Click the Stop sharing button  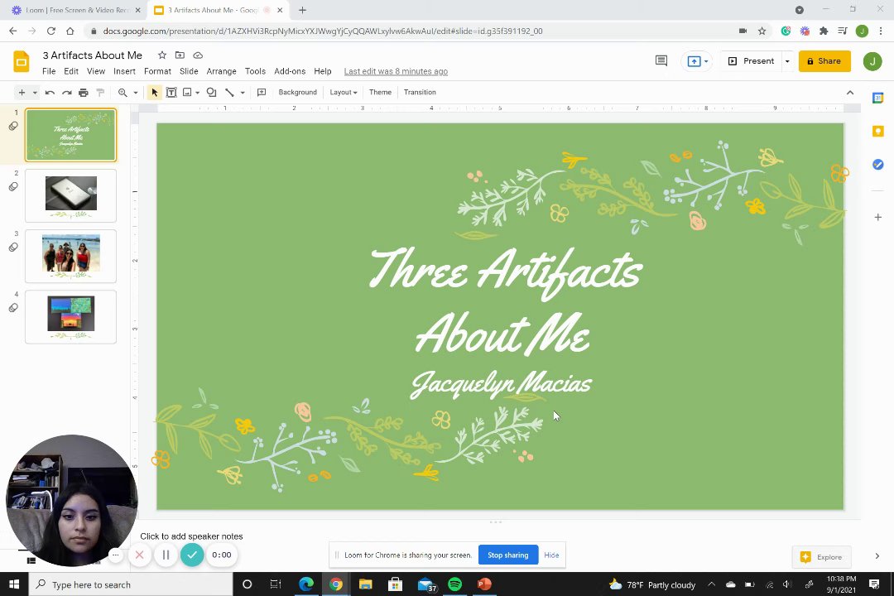click(507, 555)
